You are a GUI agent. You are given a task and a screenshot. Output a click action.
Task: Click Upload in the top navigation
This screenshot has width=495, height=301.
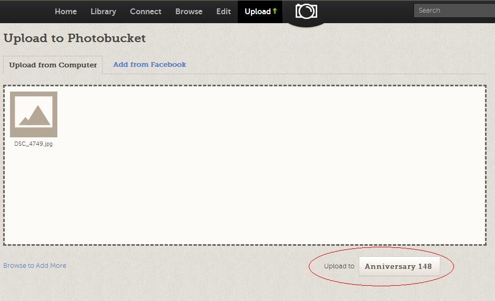[x=257, y=12]
